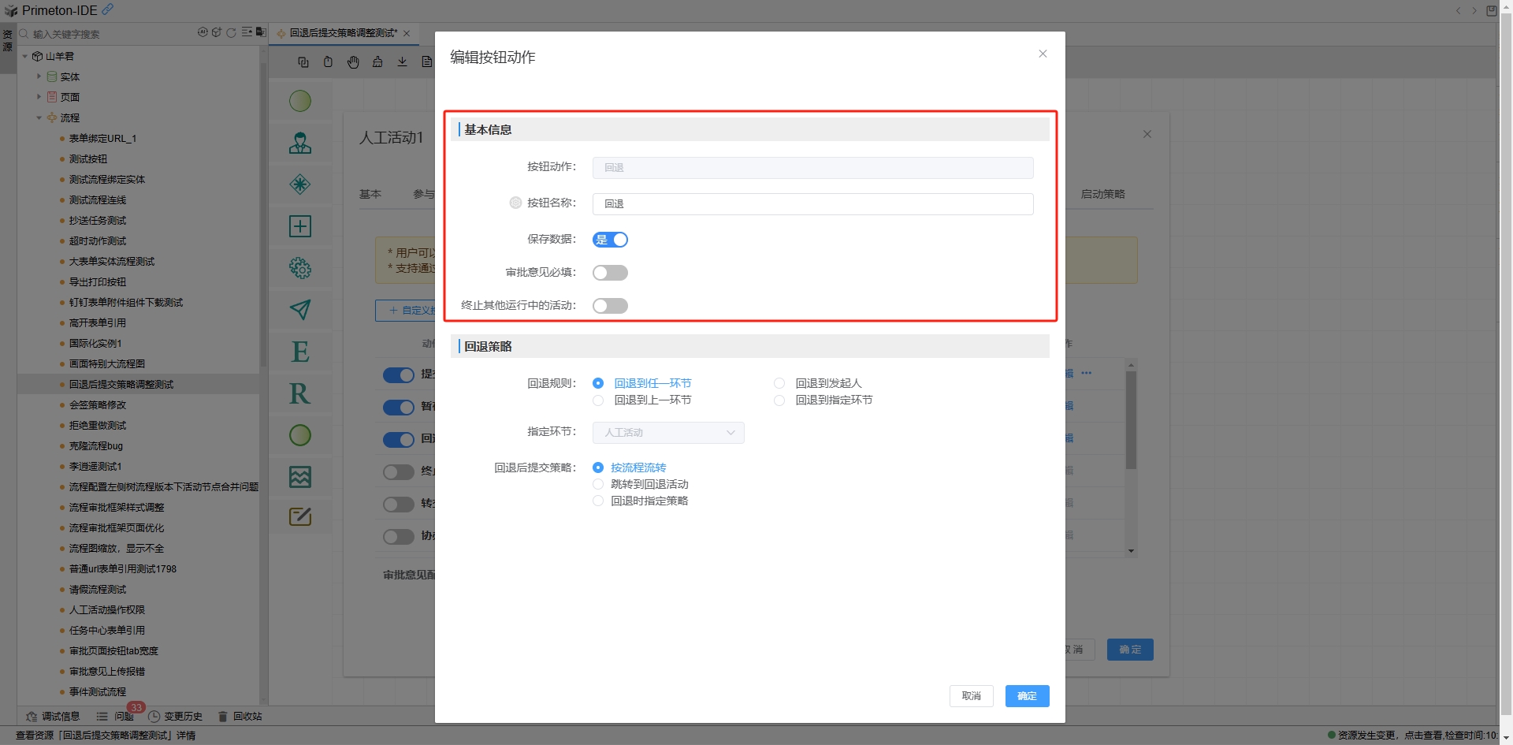The image size is (1513, 745).
Task: Click the refresh icon in resource panel
Action: coord(231,33)
